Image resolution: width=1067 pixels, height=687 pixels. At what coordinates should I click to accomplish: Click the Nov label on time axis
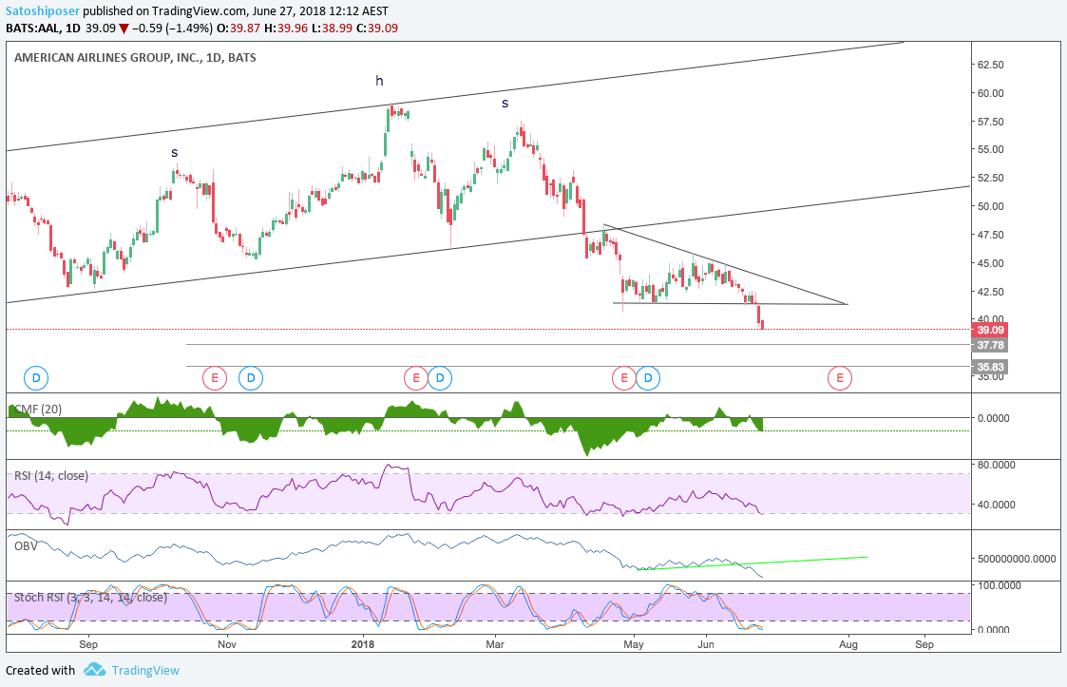(226, 644)
